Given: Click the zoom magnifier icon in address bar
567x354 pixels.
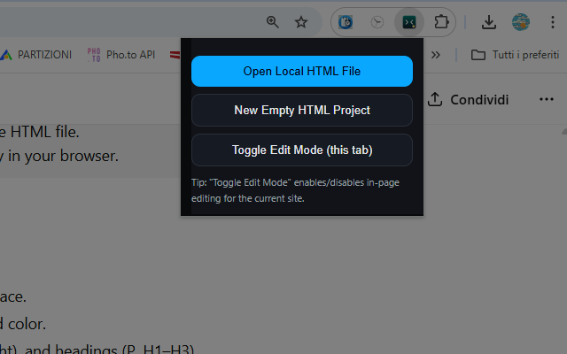Looking at the screenshot, I should pyautogui.click(x=273, y=22).
